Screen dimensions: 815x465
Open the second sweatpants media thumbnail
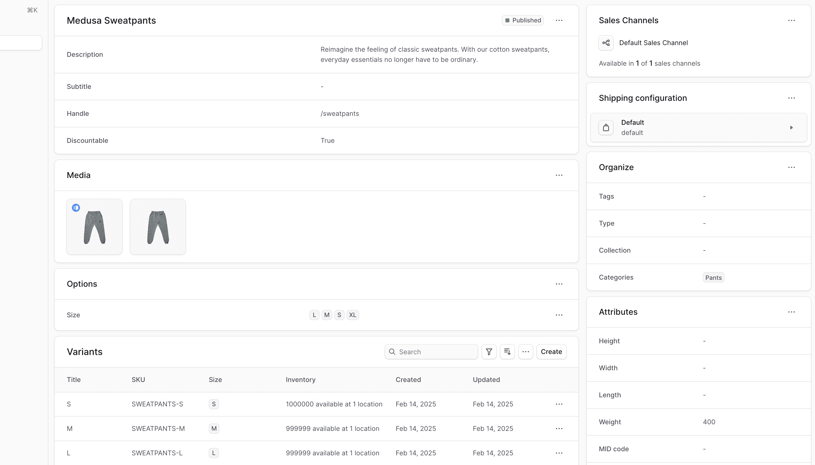pyautogui.click(x=157, y=227)
